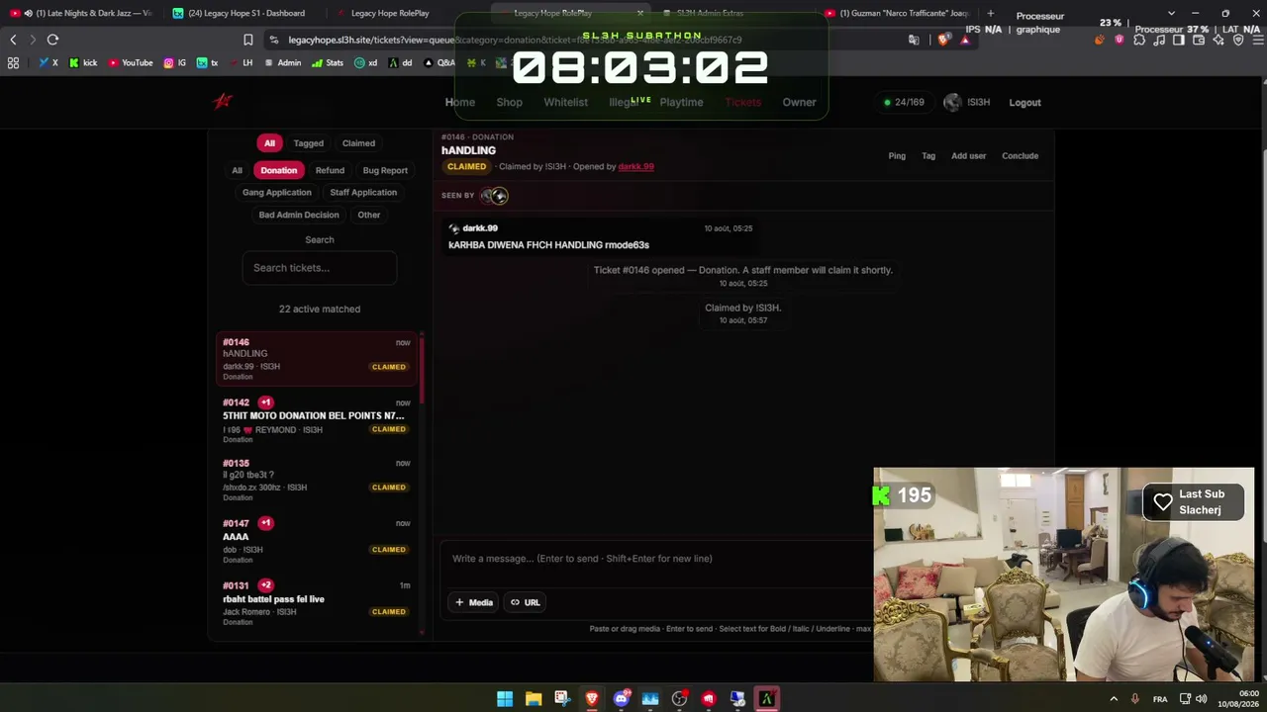Open the Shop nav item
1267x712 pixels.
coord(510,102)
